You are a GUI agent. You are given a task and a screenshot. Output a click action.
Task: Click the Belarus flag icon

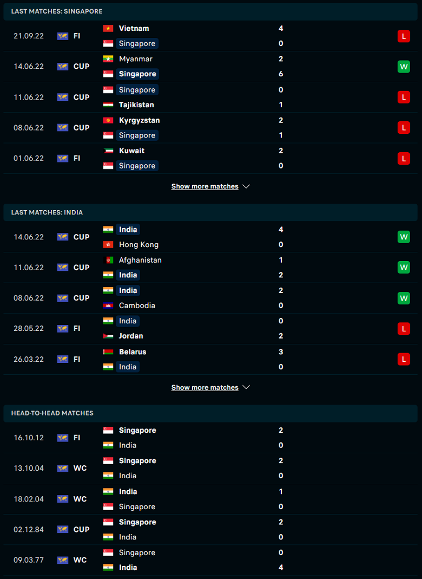tap(108, 352)
